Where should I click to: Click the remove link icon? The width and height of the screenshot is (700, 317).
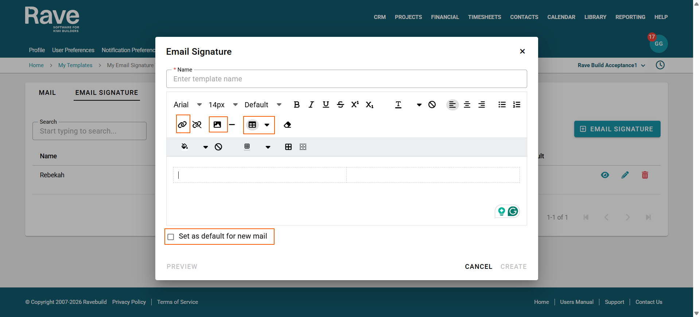197,125
